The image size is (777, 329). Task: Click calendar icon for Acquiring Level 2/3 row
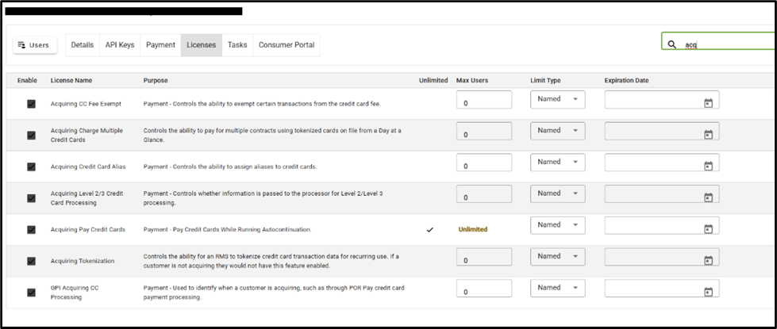708,197
